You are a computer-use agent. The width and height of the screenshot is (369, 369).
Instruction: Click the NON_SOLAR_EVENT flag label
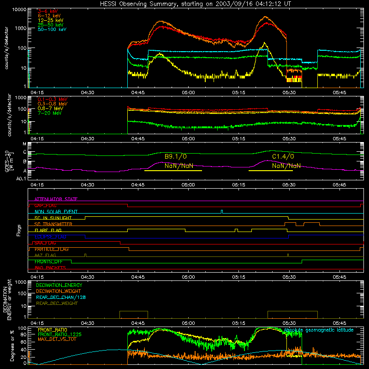[56, 212]
